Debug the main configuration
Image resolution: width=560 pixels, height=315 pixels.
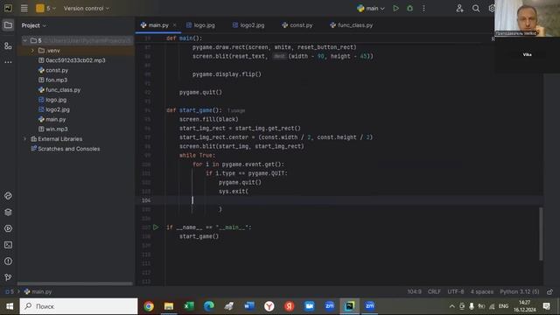point(409,8)
